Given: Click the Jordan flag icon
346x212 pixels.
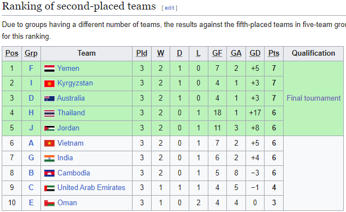Looking at the screenshot, I should pos(49,128).
